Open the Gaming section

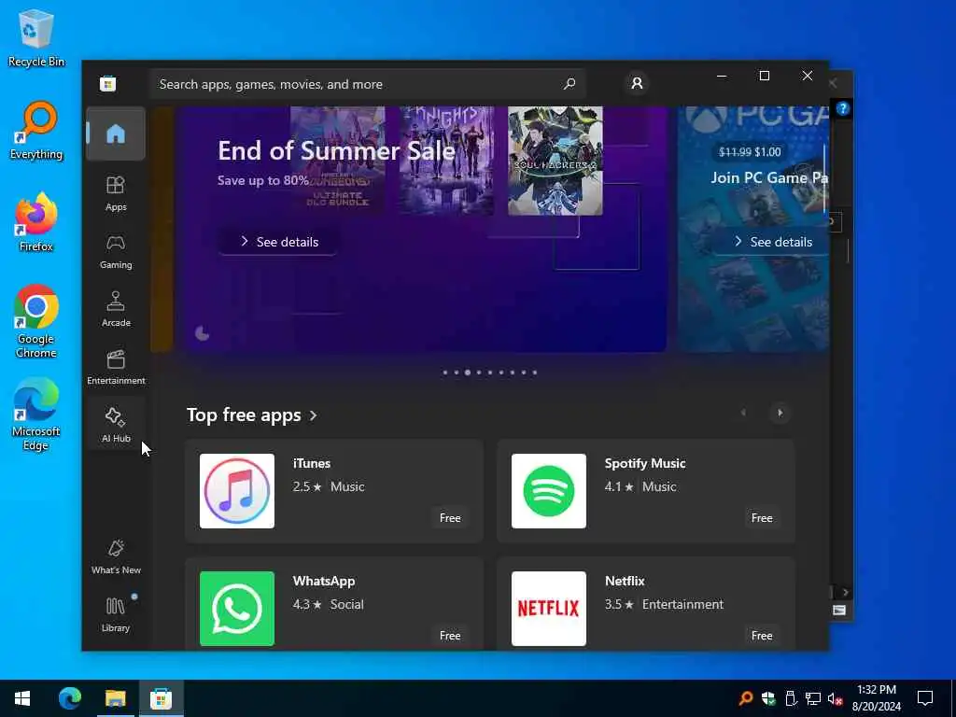[116, 251]
